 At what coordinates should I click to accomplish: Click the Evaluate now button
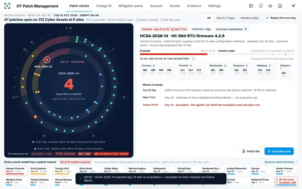(279, 151)
